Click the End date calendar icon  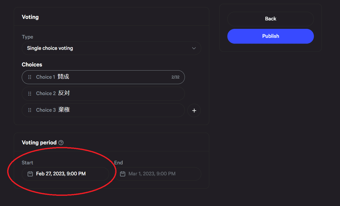(122, 174)
